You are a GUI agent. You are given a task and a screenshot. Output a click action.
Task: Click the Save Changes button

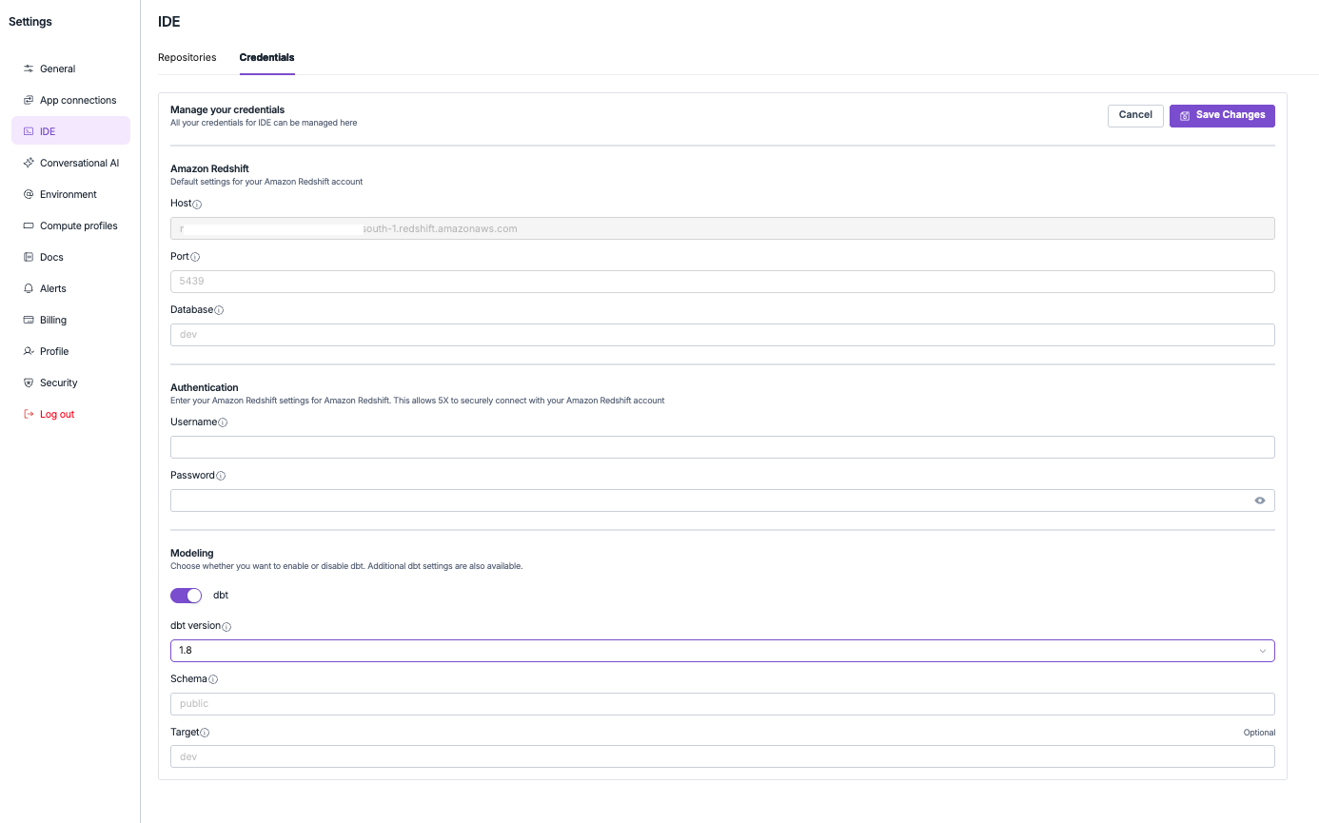pyautogui.click(x=1222, y=115)
